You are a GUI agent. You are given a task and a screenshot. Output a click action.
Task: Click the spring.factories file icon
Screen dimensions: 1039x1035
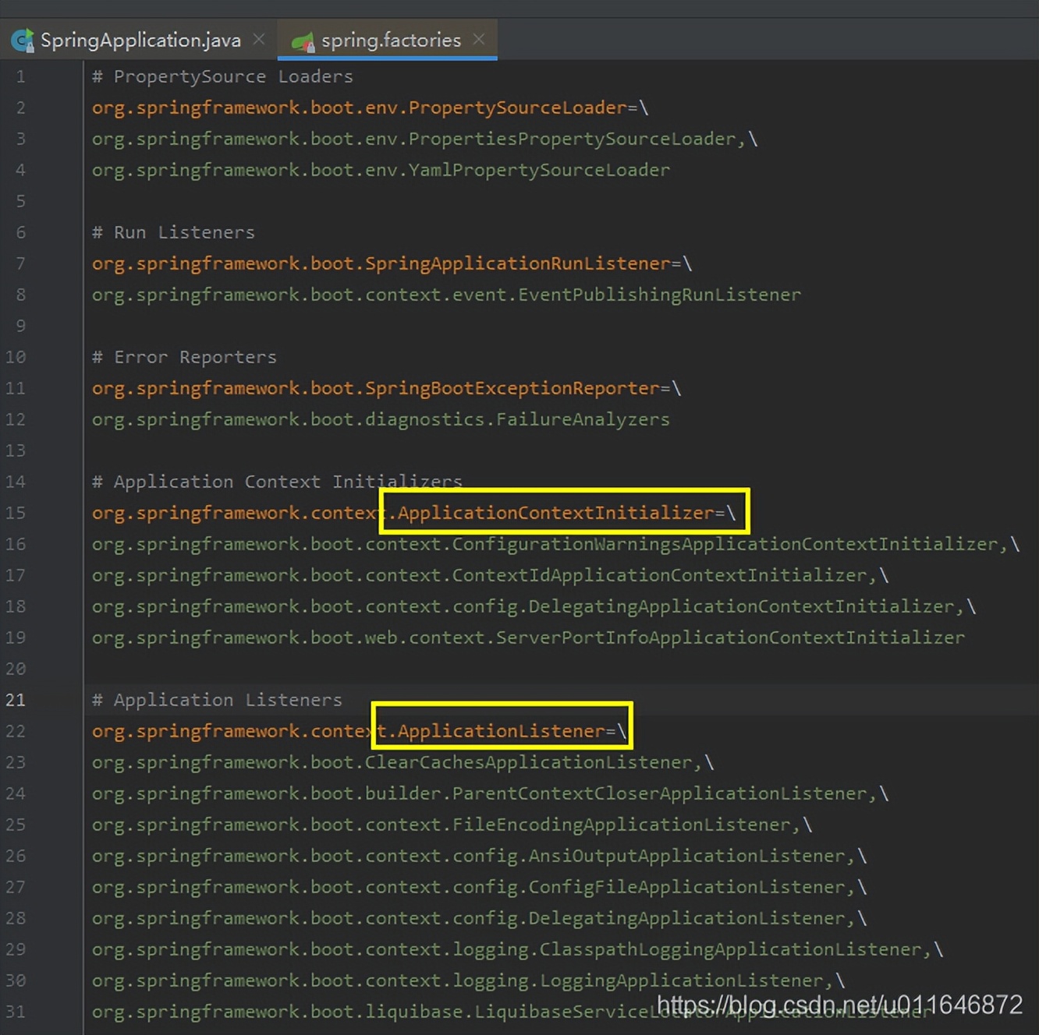click(302, 41)
